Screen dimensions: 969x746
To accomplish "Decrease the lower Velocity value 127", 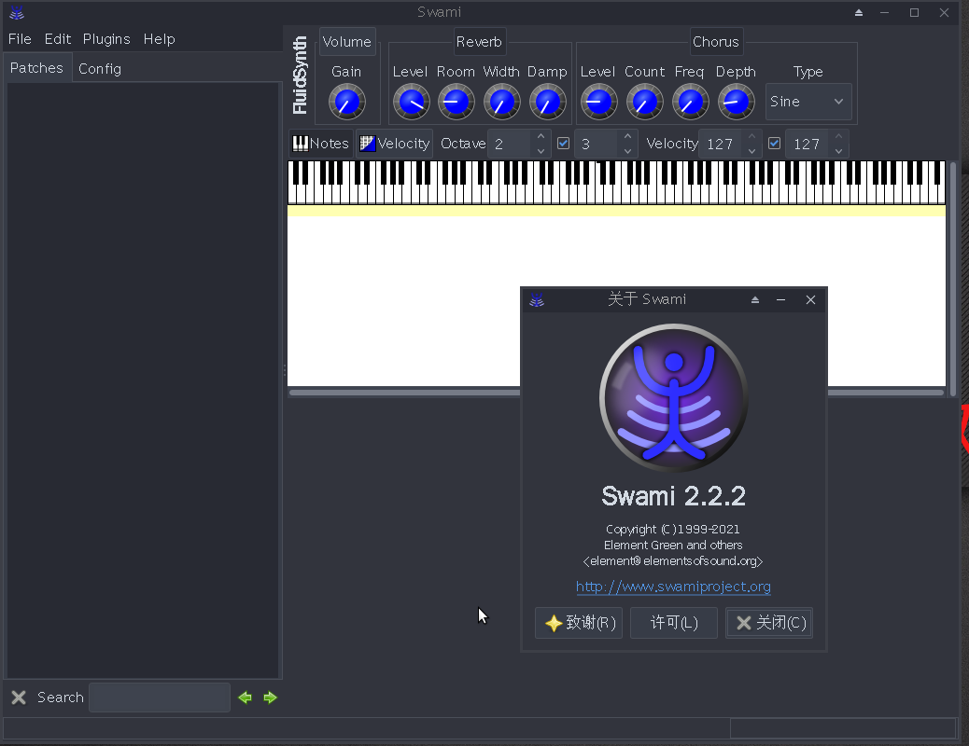I will tap(751, 151).
